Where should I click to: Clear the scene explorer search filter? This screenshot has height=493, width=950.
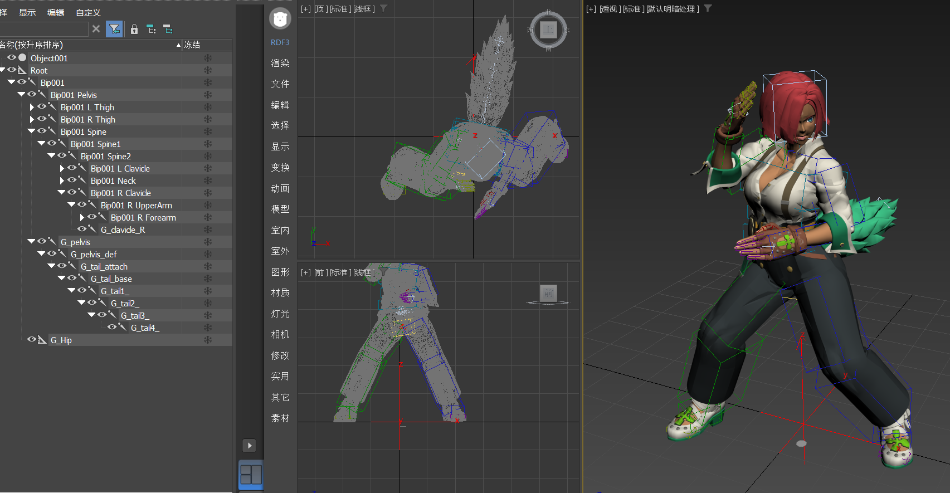[x=96, y=29]
